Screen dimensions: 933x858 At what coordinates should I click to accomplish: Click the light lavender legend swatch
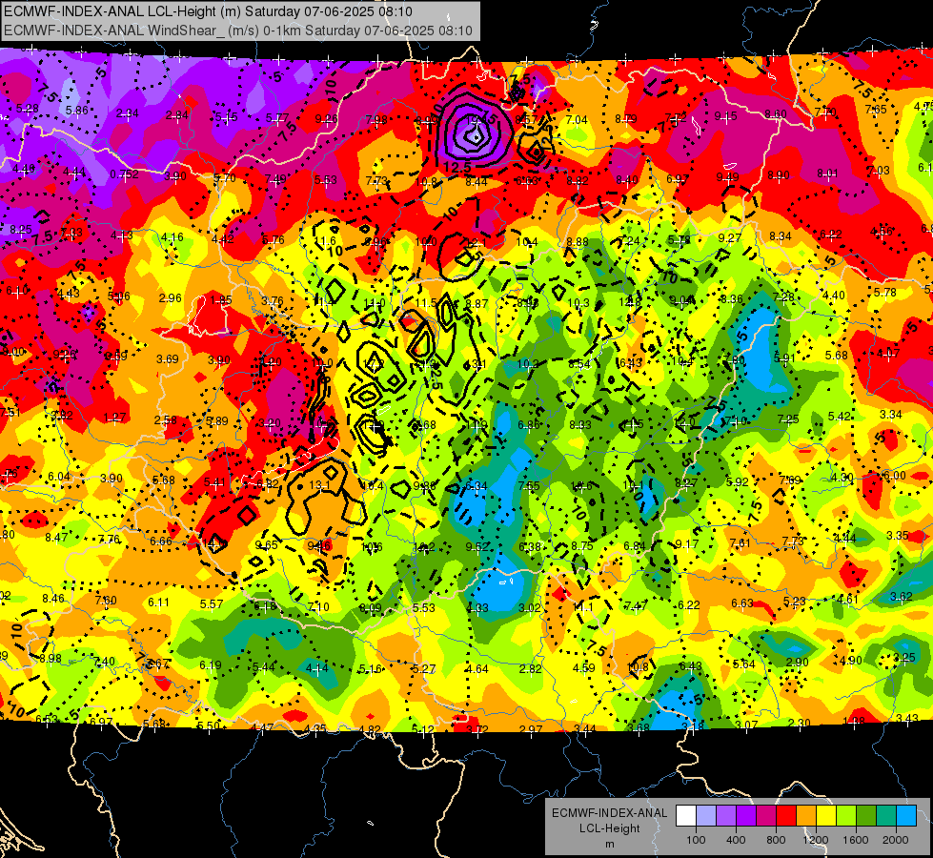tap(705, 816)
